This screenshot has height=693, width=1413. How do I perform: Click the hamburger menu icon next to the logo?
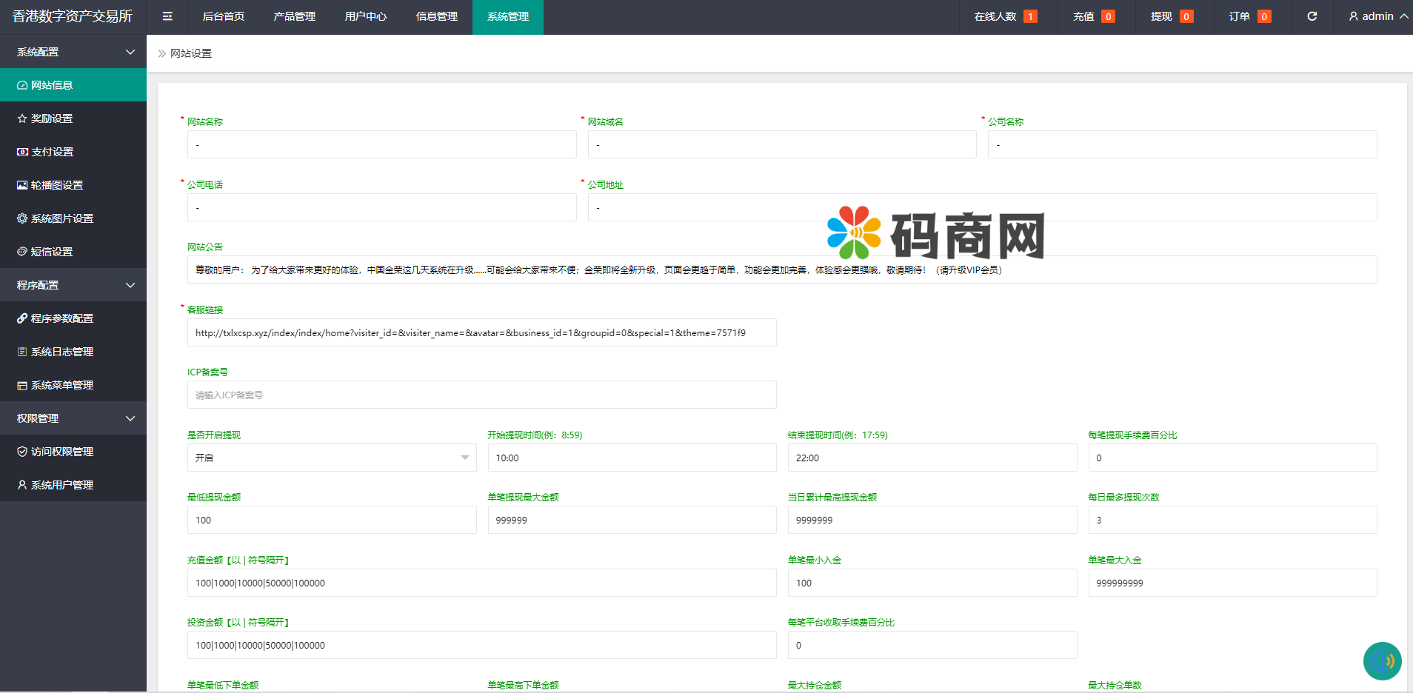click(x=167, y=16)
